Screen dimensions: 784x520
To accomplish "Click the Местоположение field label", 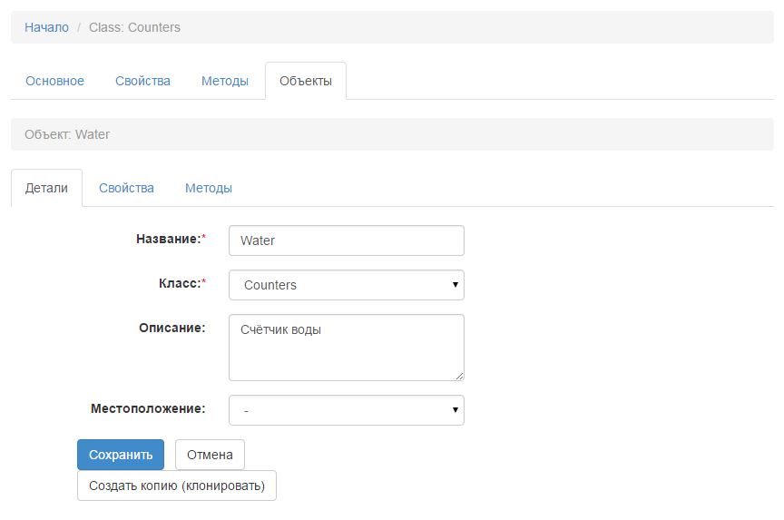I will pyautogui.click(x=148, y=408).
